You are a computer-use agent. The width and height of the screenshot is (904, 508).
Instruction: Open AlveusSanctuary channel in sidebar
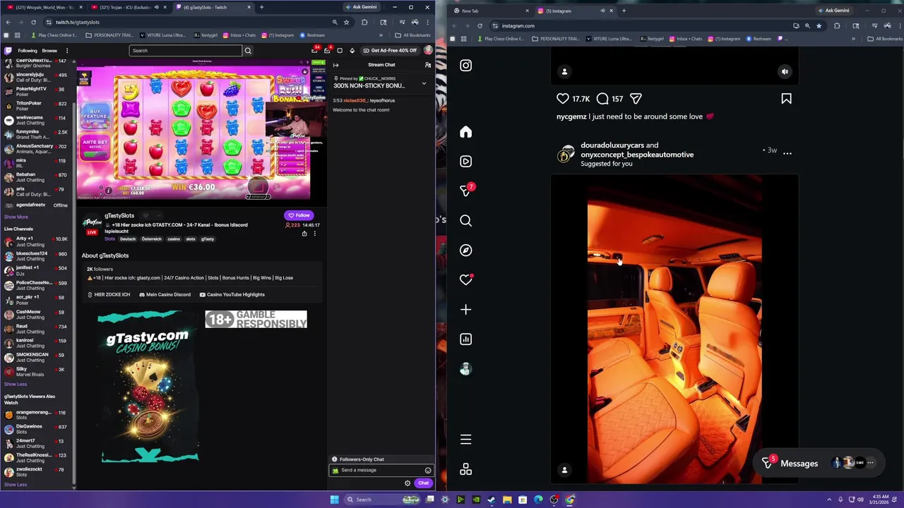click(36, 148)
